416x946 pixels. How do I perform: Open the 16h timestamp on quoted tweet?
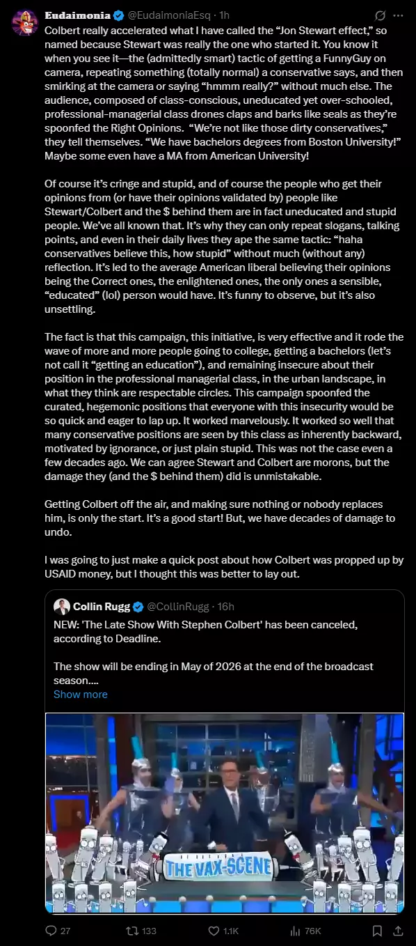click(226, 606)
